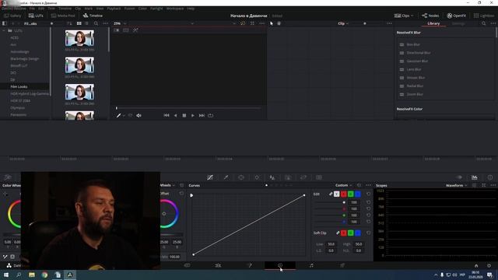Open the Clips dropdown in top toolbar

click(404, 16)
